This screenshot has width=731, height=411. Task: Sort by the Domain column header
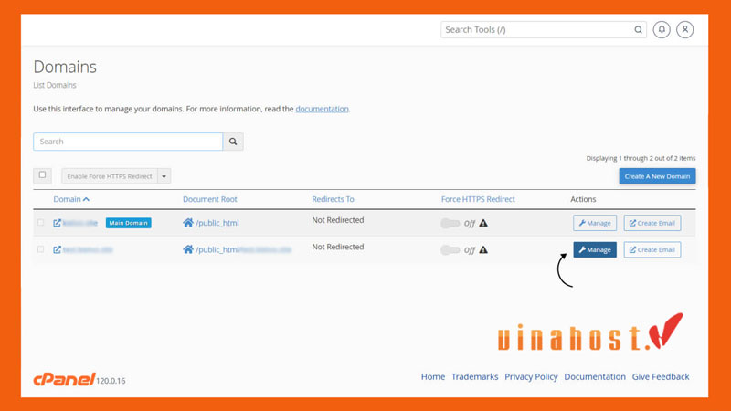71,199
